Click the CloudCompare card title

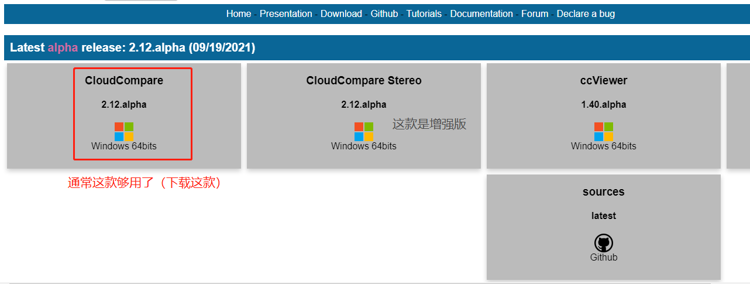(124, 81)
